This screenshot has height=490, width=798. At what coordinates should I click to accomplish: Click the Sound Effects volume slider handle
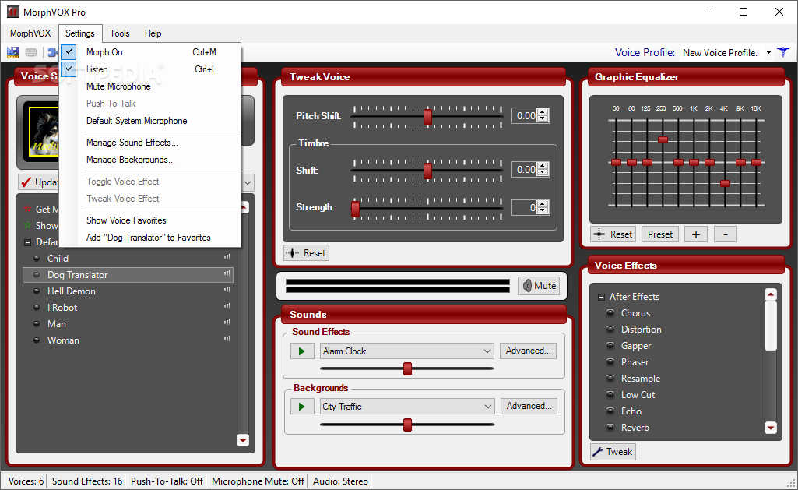[407, 368]
